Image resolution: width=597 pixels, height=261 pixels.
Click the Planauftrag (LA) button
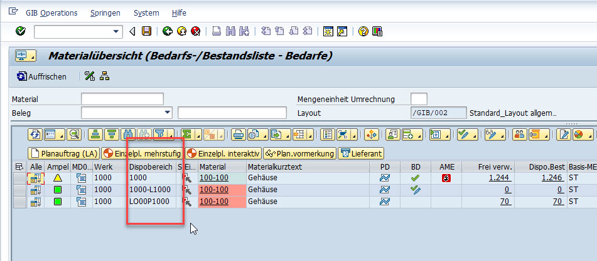click(x=64, y=153)
